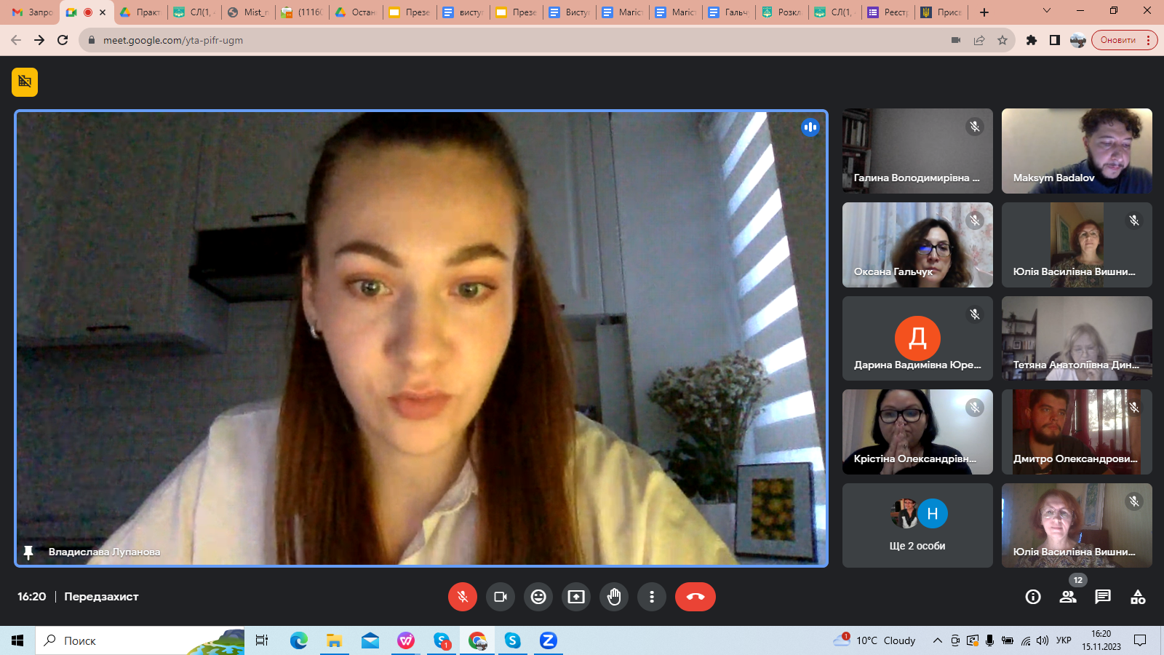Select the Maksym Badalov video tile
The height and width of the screenshot is (655, 1164).
pyautogui.click(x=1077, y=151)
